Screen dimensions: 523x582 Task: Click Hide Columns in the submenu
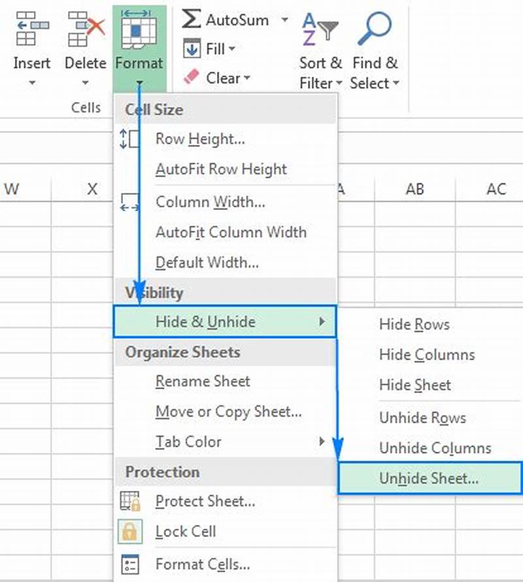pos(427,354)
